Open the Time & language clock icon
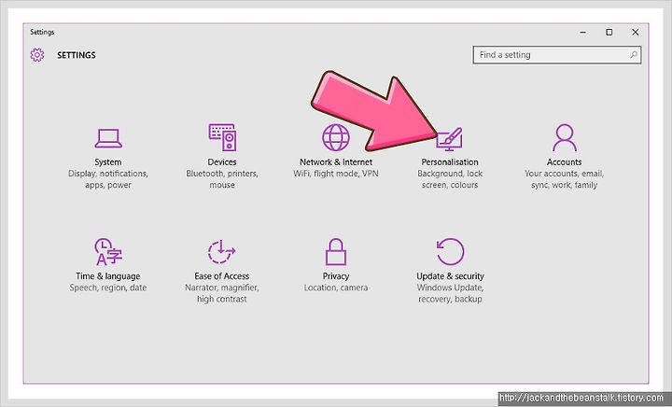This screenshot has height=407, width=672. coord(108,251)
